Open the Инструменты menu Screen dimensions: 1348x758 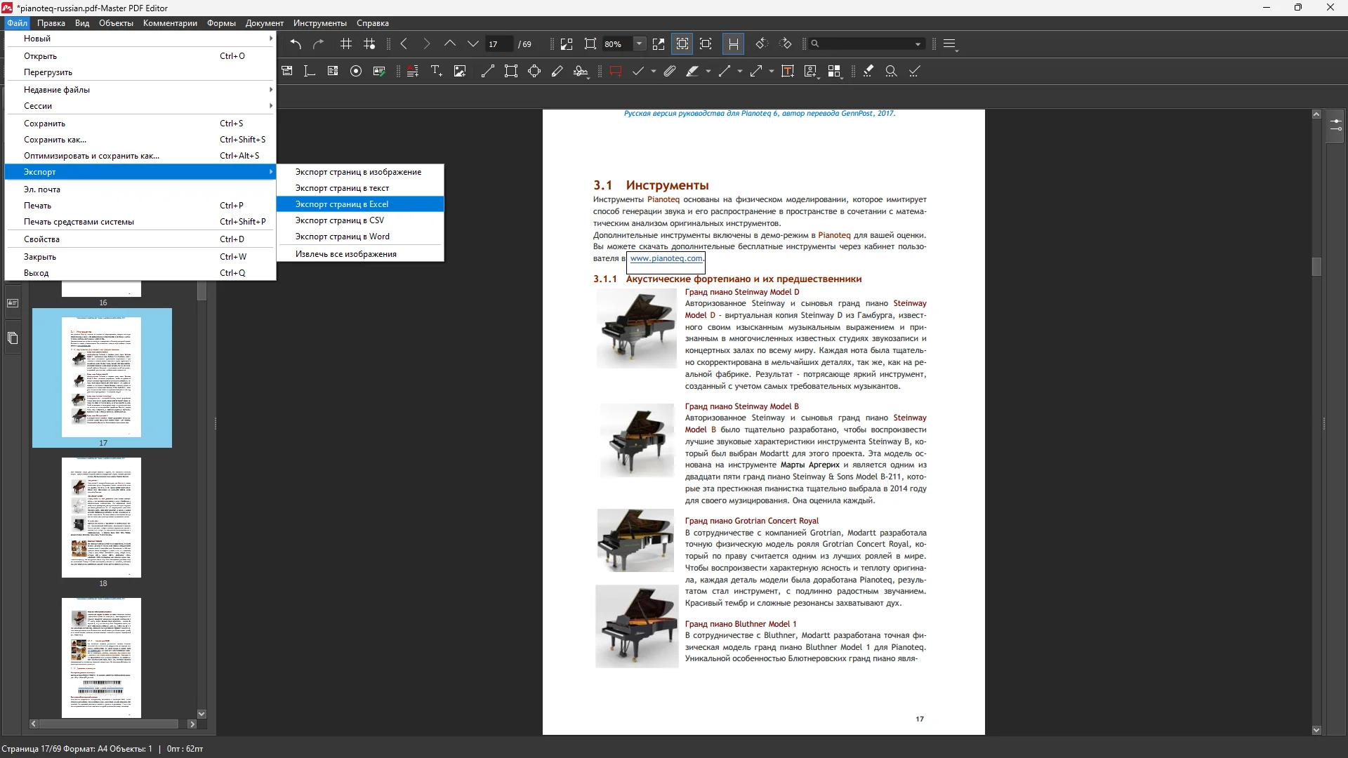319,23
